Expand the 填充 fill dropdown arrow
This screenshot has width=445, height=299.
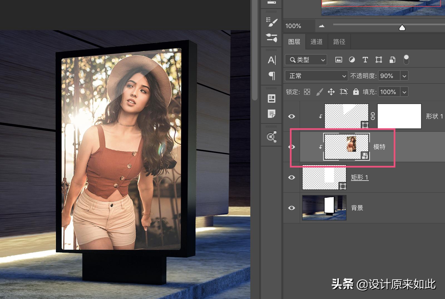click(x=404, y=92)
